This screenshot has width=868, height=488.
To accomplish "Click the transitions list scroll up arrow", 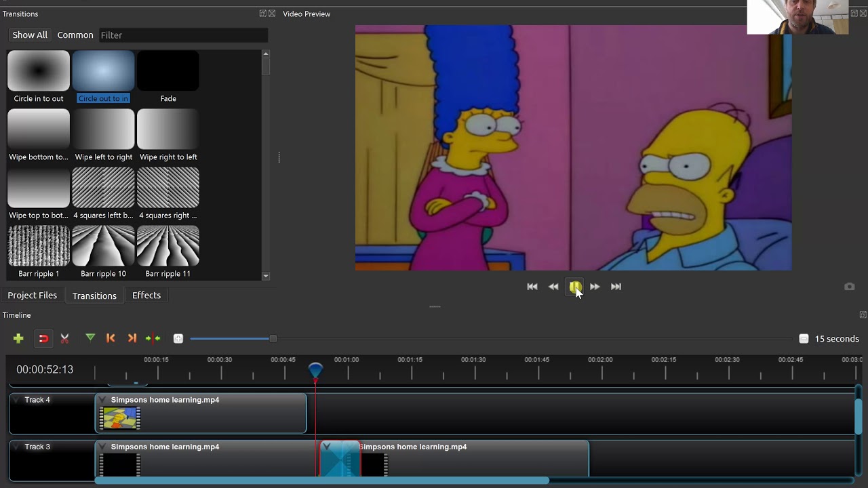I will [x=265, y=54].
